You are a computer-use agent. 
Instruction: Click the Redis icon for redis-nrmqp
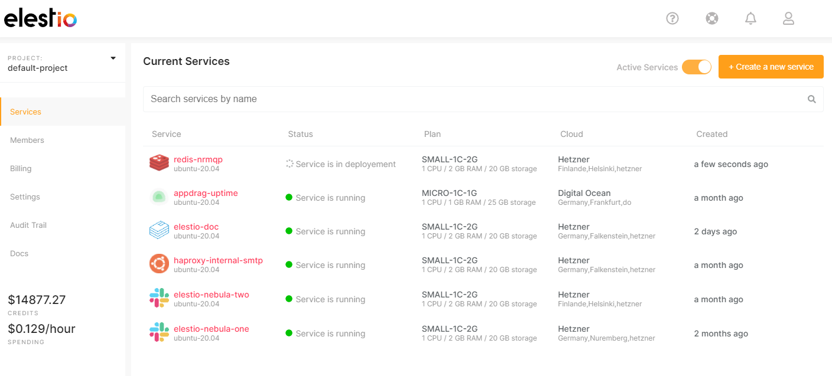click(159, 164)
